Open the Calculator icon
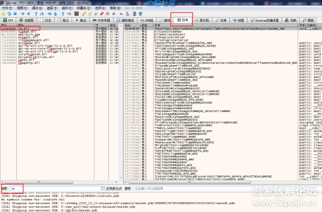The height and width of the screenshot is (212, 322). pos(135,14)
